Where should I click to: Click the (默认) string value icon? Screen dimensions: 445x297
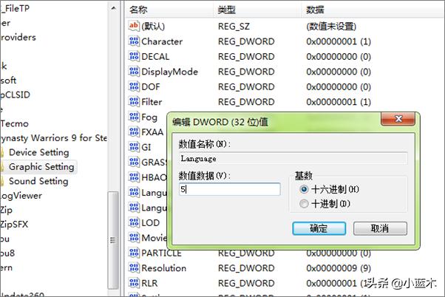coord(134,26)
